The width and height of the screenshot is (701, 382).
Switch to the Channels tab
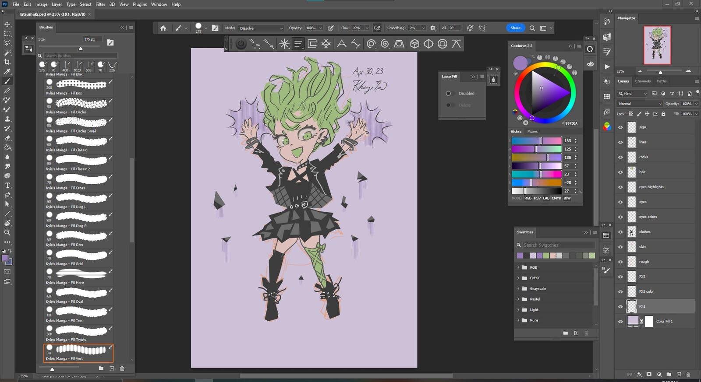point(643,81)
